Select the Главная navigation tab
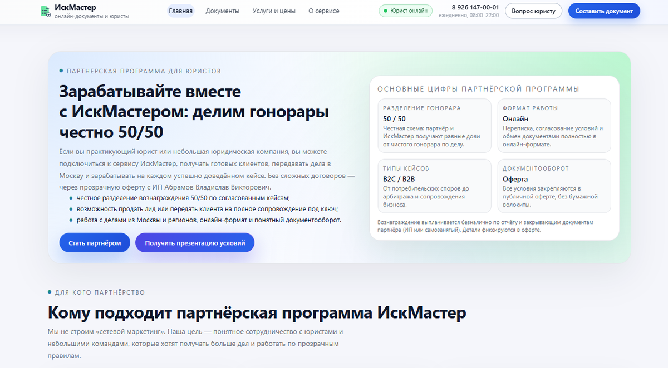668x368 pixels. [180, 11]
